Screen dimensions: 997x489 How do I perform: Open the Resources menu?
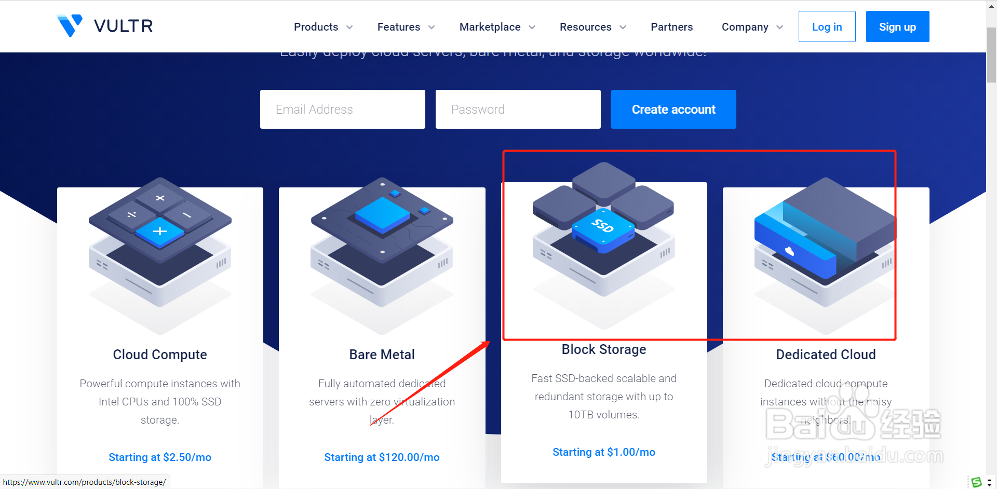(585, 27)
